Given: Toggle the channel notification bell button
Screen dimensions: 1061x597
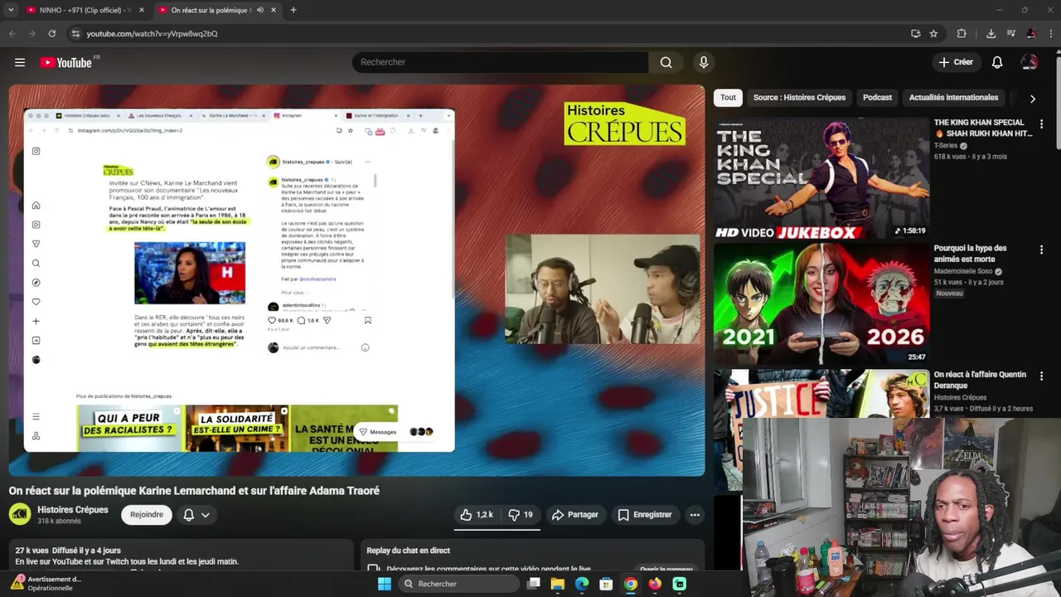Looking at the screenshot, I should [x=189, y=515].
